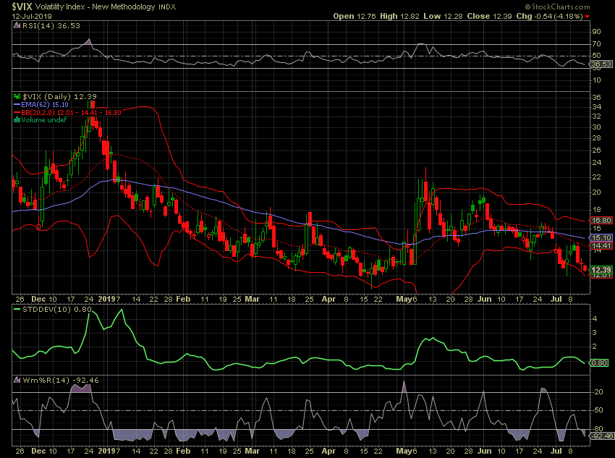Click the Chg -0.54 (-4.18%) value

(549, 16)
